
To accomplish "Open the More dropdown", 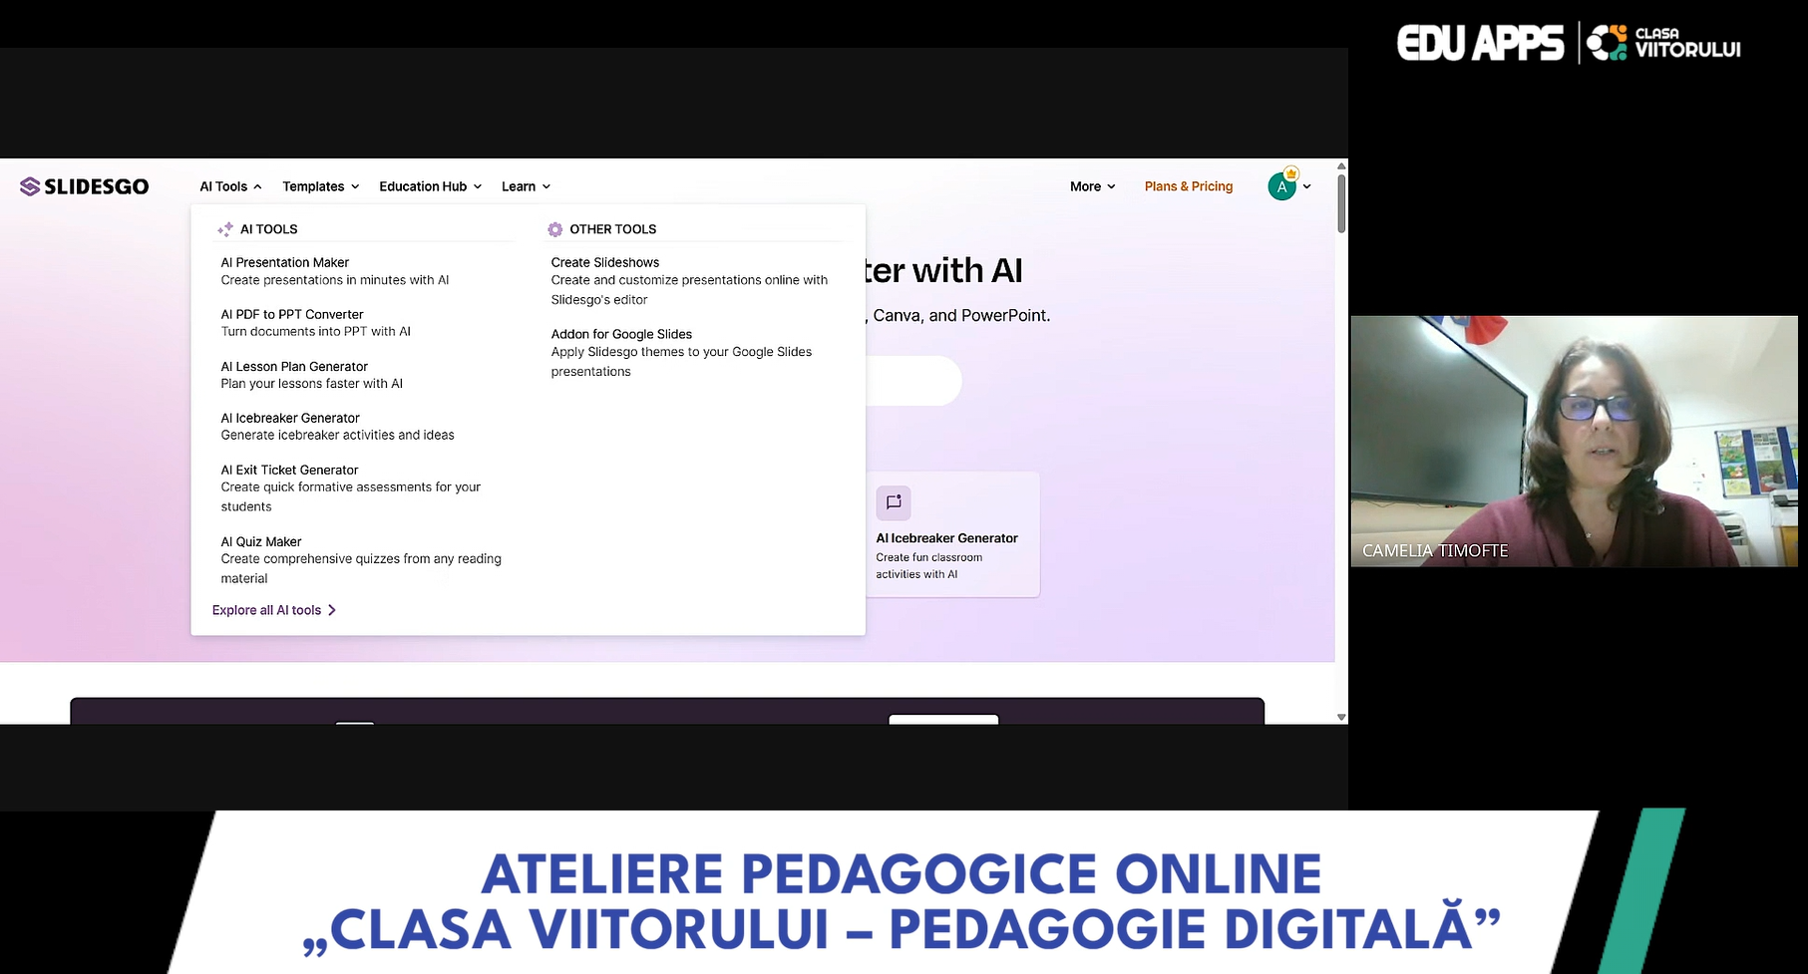I will (x=1092, y=186).
